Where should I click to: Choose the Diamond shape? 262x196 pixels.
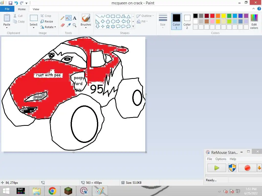(x=103, y=21)
